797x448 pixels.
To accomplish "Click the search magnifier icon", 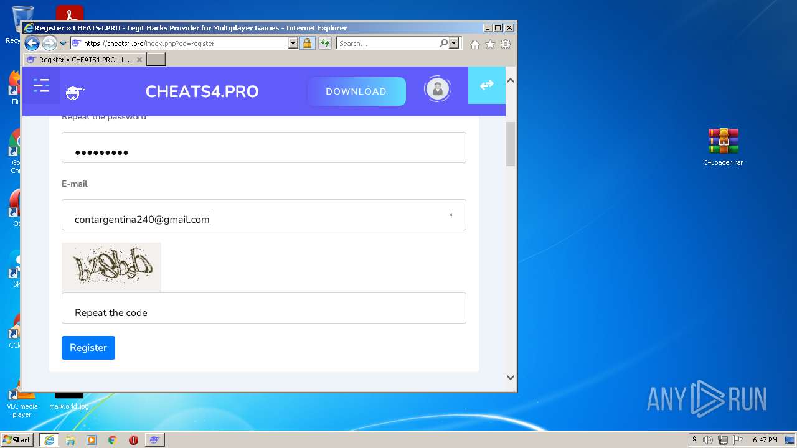I will (x=443, y=43).
